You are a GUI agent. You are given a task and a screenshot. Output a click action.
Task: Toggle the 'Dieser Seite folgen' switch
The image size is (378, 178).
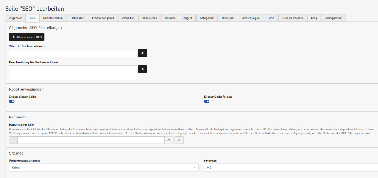click(207, 101)
